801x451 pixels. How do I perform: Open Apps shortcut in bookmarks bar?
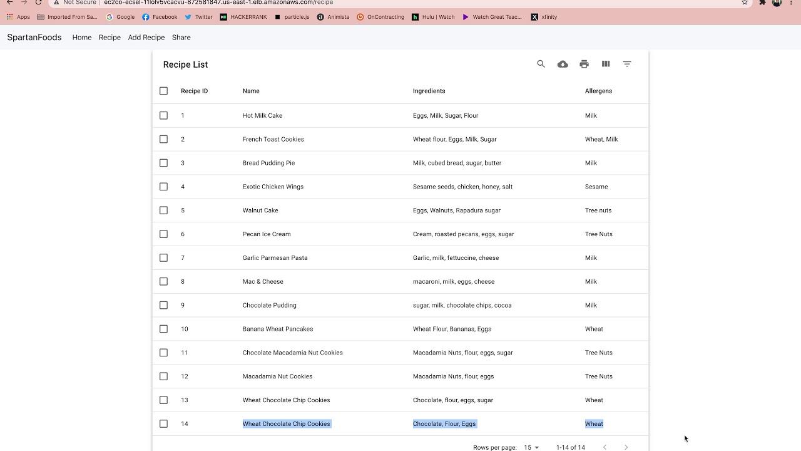coord(18,17)
